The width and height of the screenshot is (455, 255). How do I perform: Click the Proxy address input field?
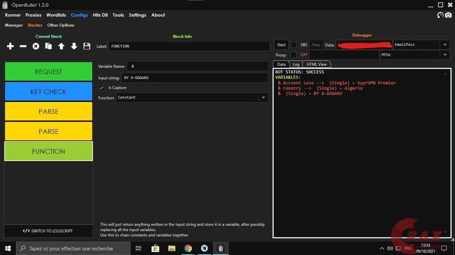pos(345,55)
